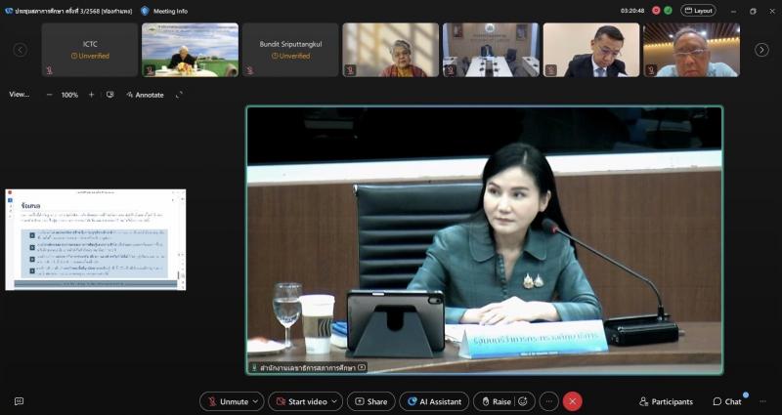Expand shared content to full screen icon
This screenshot has height=415, width=782.
[179, 95]
